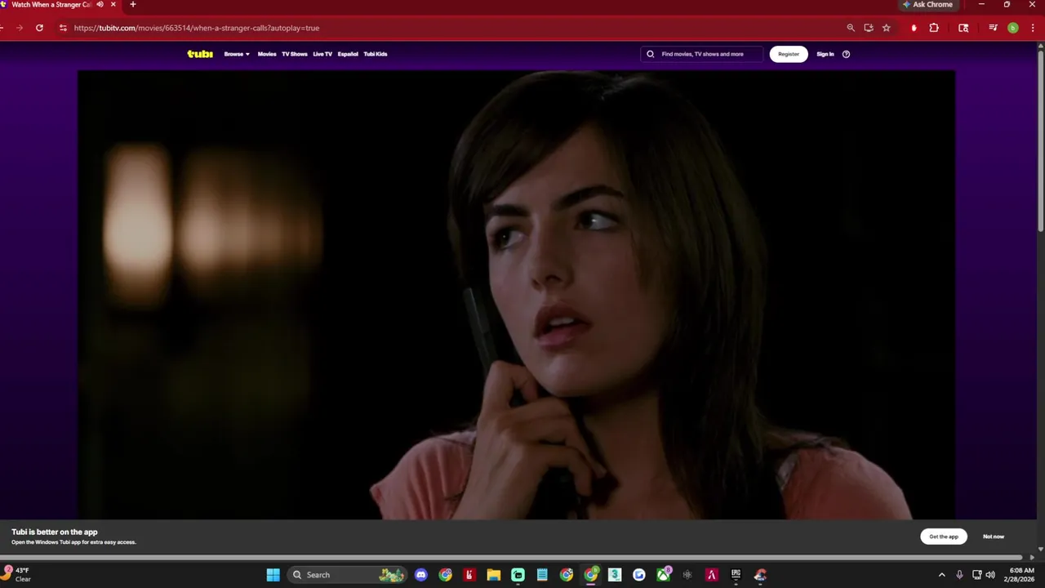Go forward in browser history
The width and height of the screenshot is (1045, 588).
click(20, 28)
